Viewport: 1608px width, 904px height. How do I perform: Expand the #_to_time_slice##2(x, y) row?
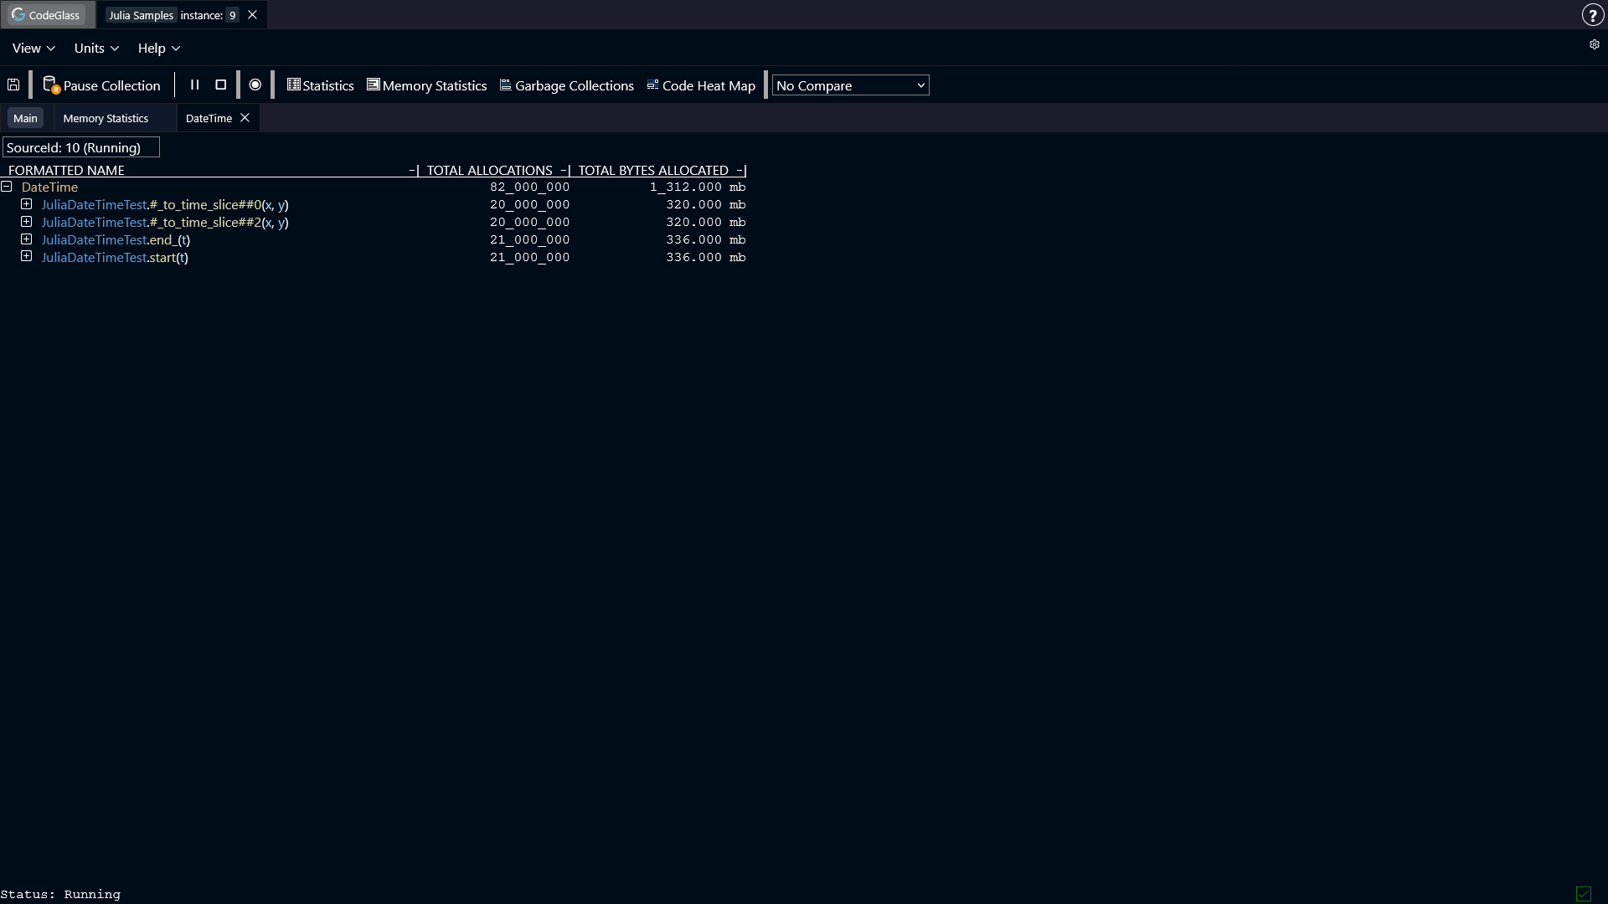[x=27, y=222]
